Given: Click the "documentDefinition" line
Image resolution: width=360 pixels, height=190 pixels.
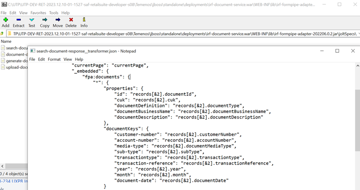Looking at the screenshot, I should [x=179, y=106].
